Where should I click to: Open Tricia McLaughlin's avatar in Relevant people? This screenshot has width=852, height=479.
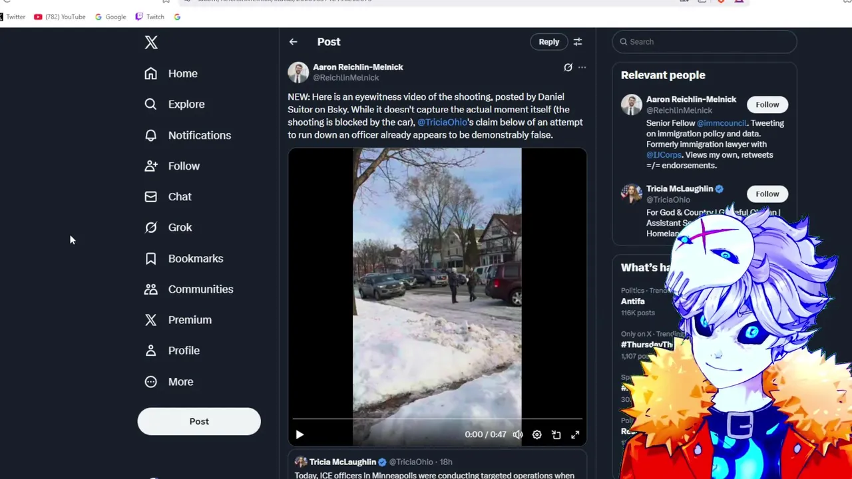tap(632, 194)
